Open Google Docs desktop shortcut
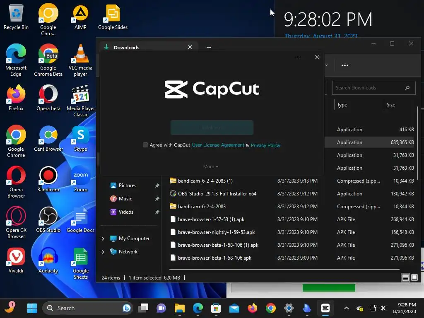 81,219
